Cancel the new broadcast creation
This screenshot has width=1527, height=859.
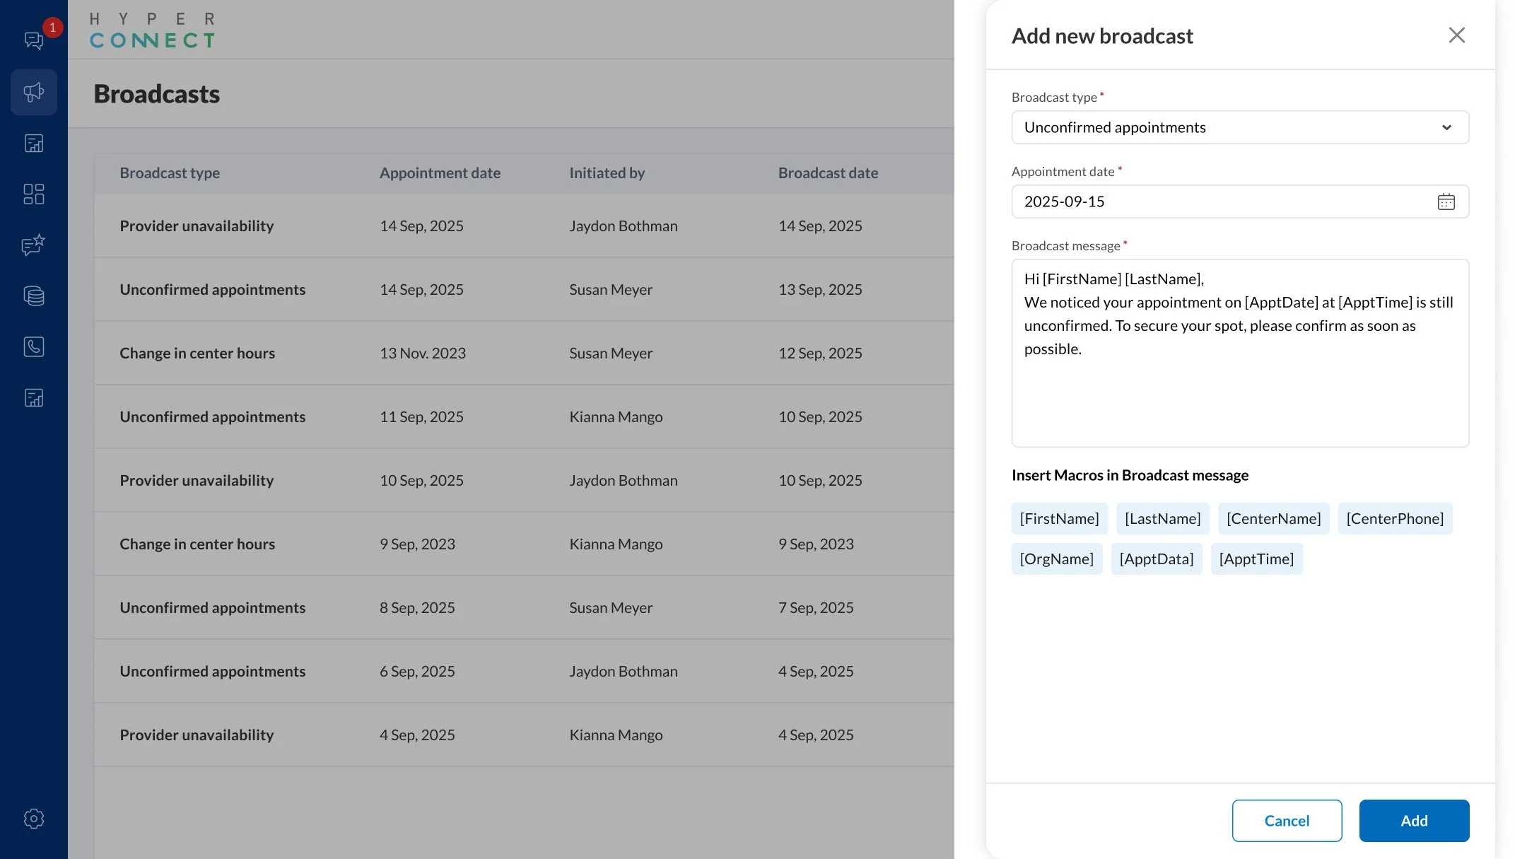click(1287, 821)
